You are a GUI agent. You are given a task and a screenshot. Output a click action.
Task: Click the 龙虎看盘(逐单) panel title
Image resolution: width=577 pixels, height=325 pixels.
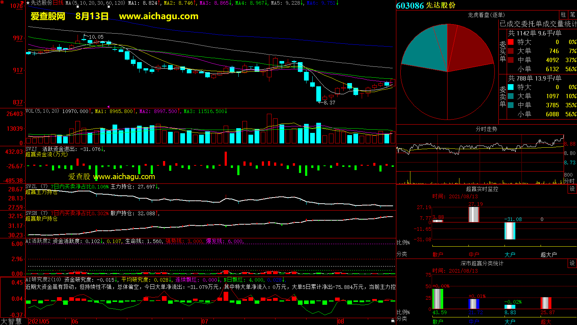(486, 15)
